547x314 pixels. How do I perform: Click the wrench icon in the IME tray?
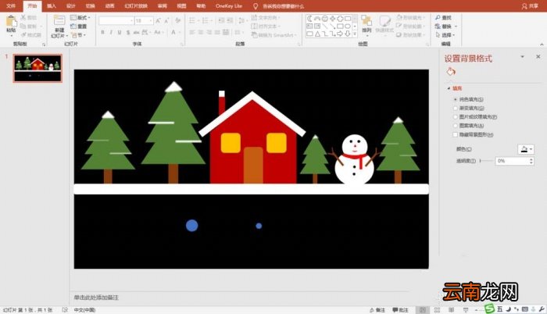point(542,309)
